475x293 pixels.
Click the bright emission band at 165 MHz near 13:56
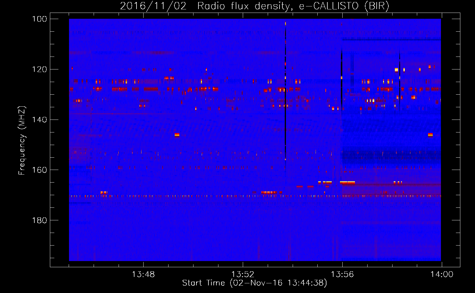[x=347, y=183]
